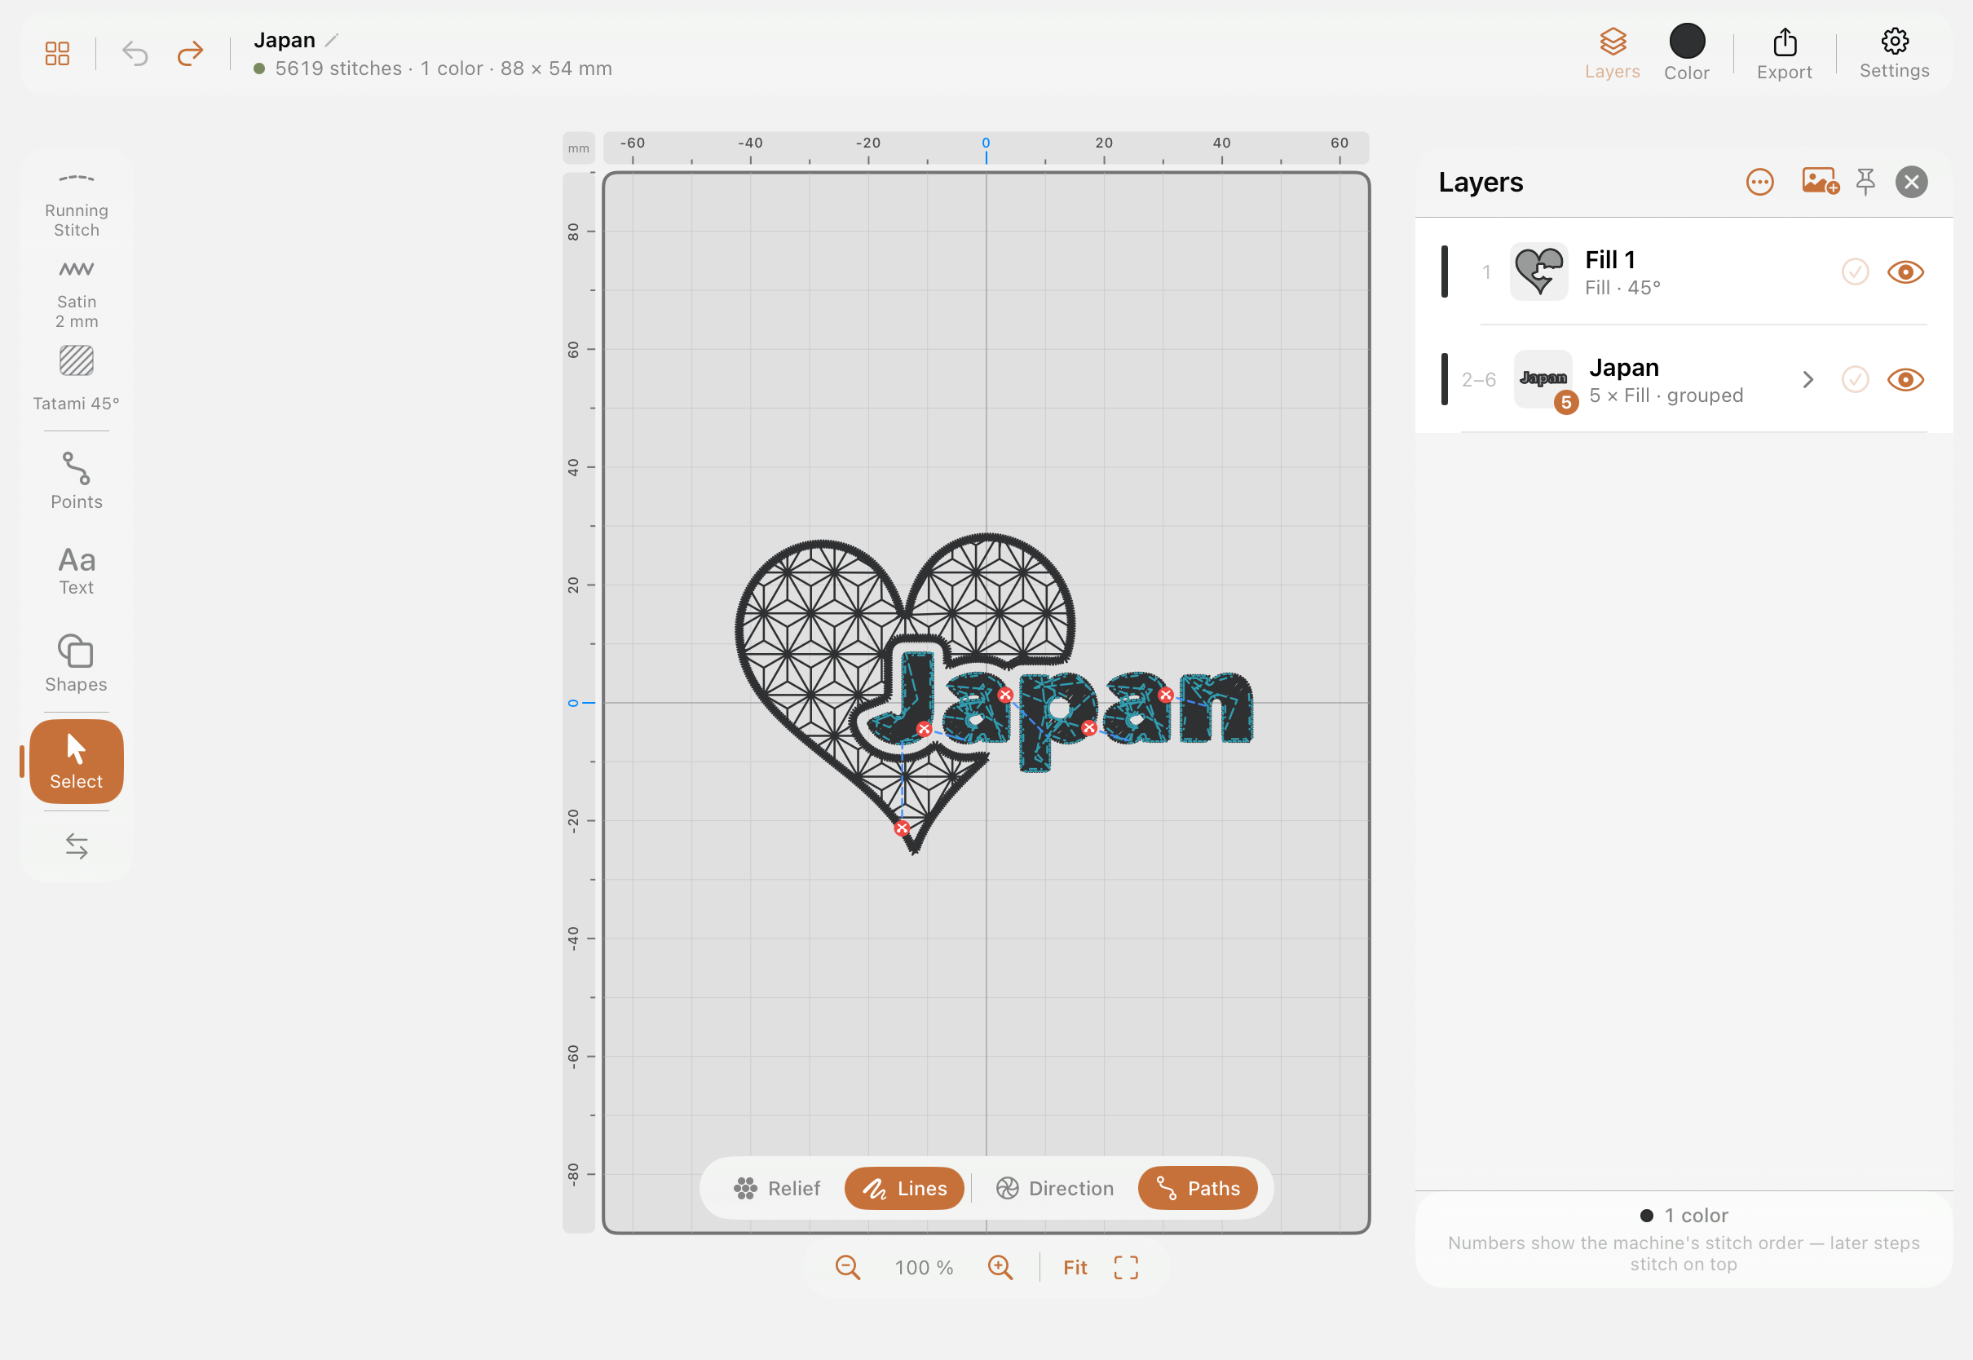Pin the Layers panel
The height and width of the screenshot is (1360, 1973).
point(1865,182)
